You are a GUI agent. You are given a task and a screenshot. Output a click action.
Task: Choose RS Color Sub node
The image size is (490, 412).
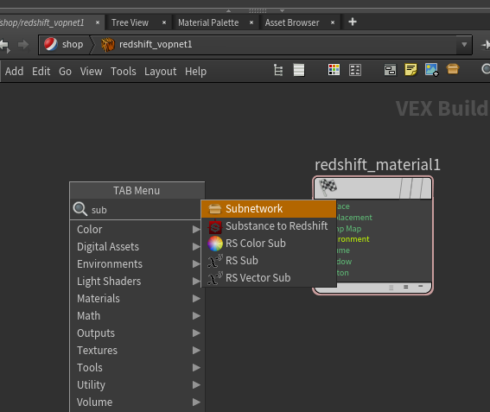click(x=269, y=243)
